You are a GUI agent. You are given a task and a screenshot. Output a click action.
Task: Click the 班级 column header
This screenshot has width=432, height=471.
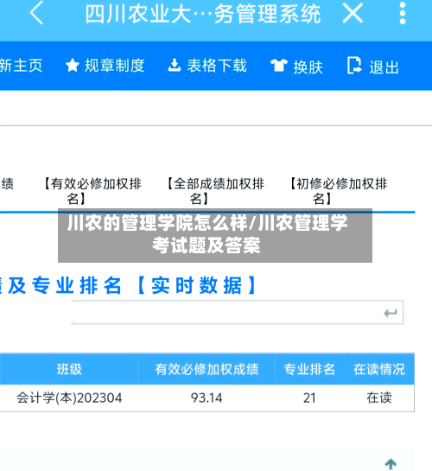pyautogui.click(x=69, y=369)
